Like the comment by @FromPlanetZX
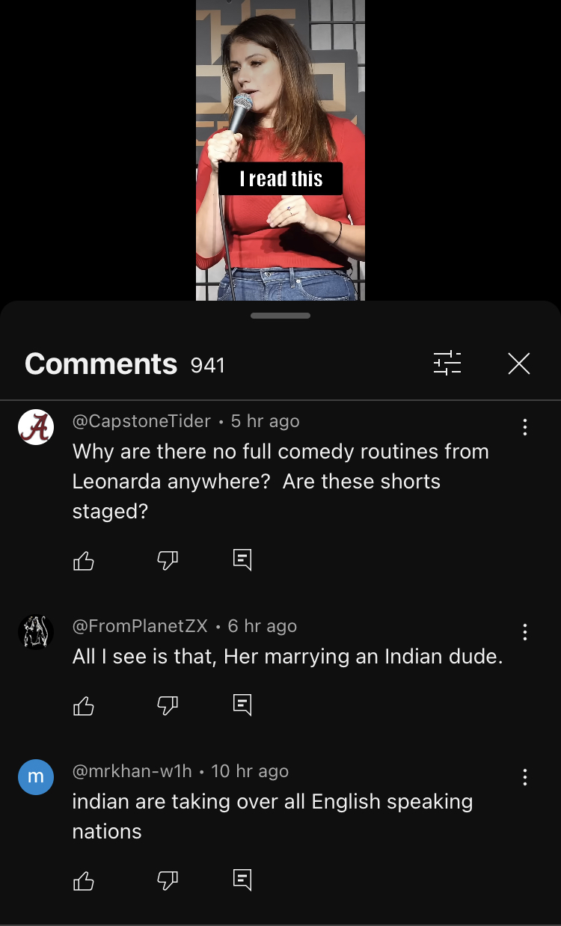This screenshot has height=926, width=561. [84, 705]
